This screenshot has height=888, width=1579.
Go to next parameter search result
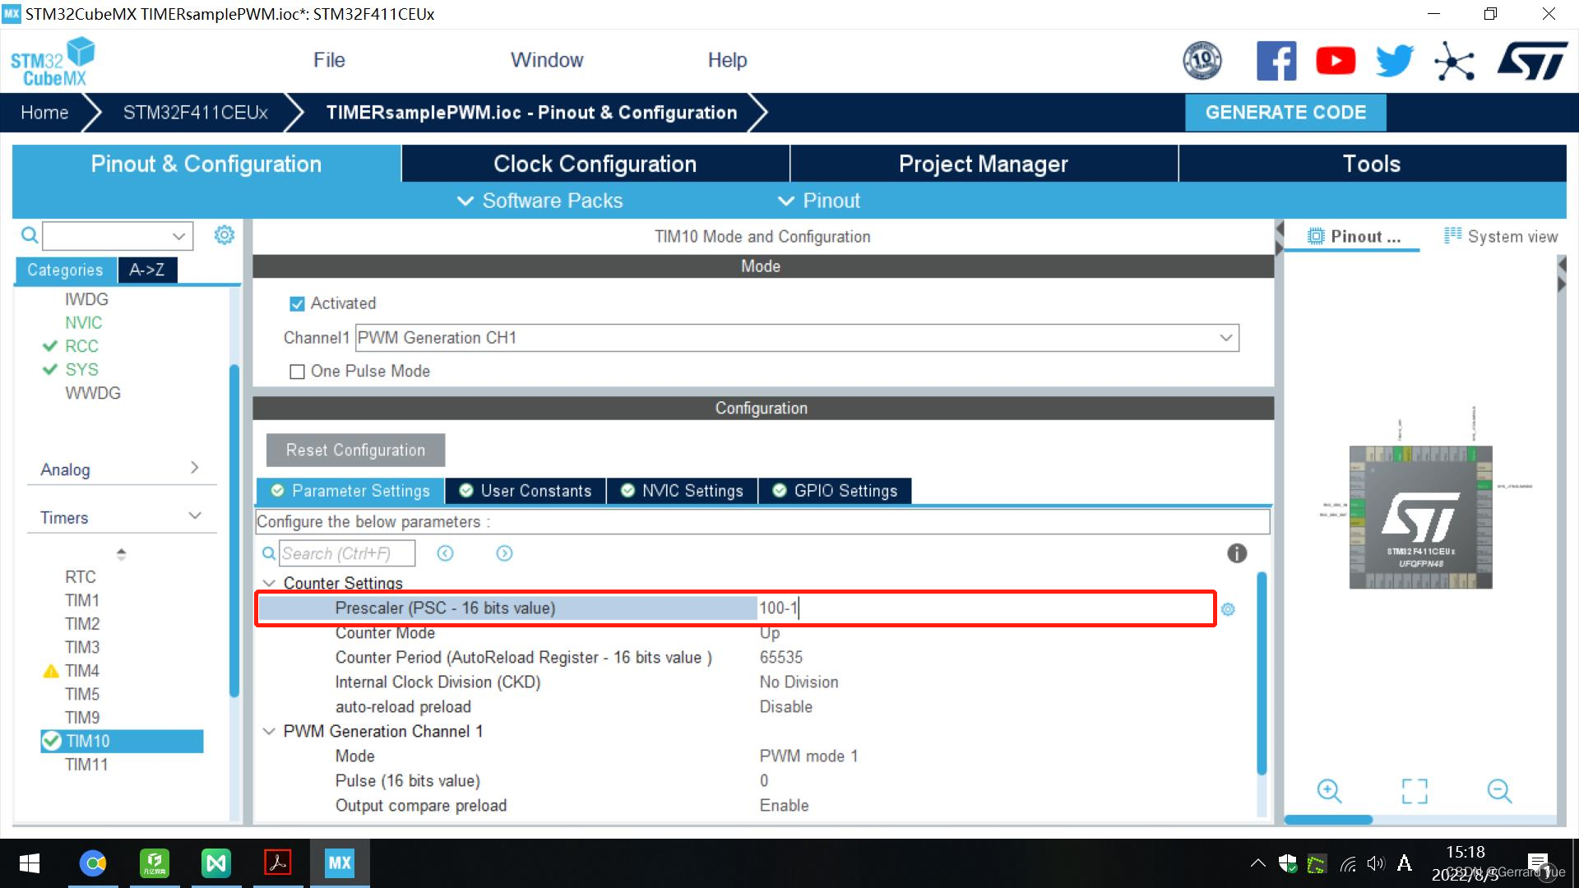point(504,553)
